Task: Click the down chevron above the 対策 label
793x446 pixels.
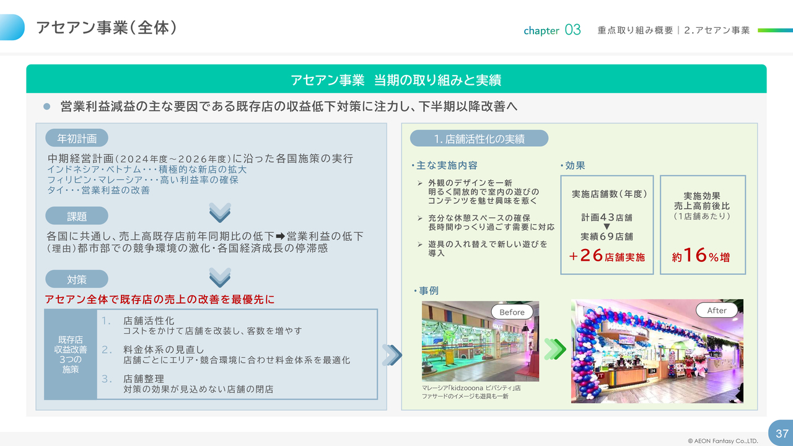Action: tap(219, 277)
